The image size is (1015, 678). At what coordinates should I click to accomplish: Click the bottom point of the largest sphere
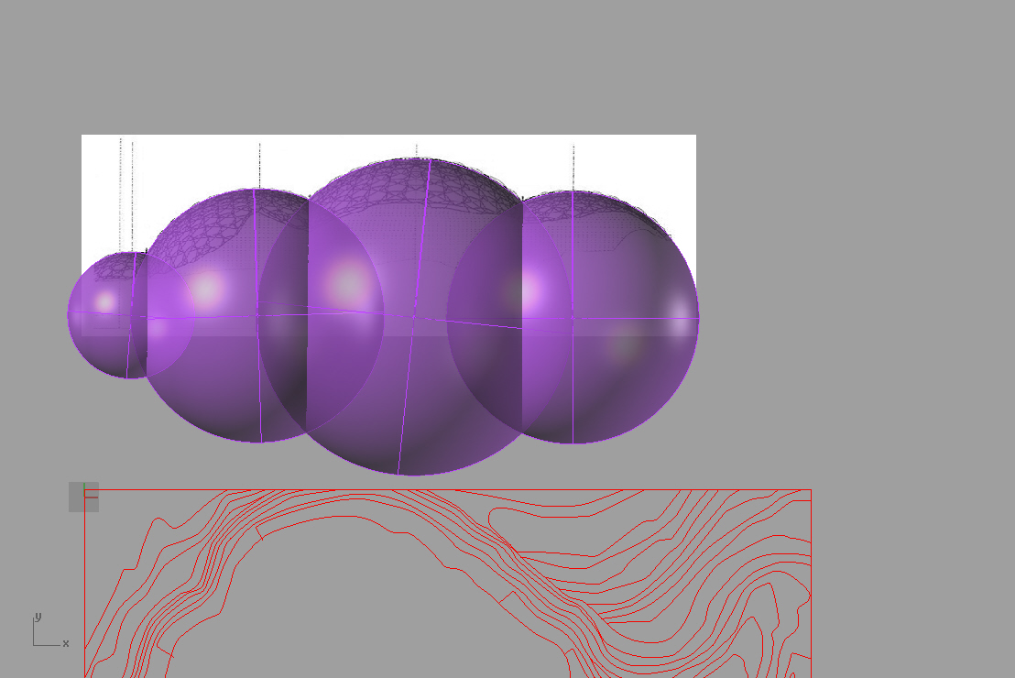[414, 475]
